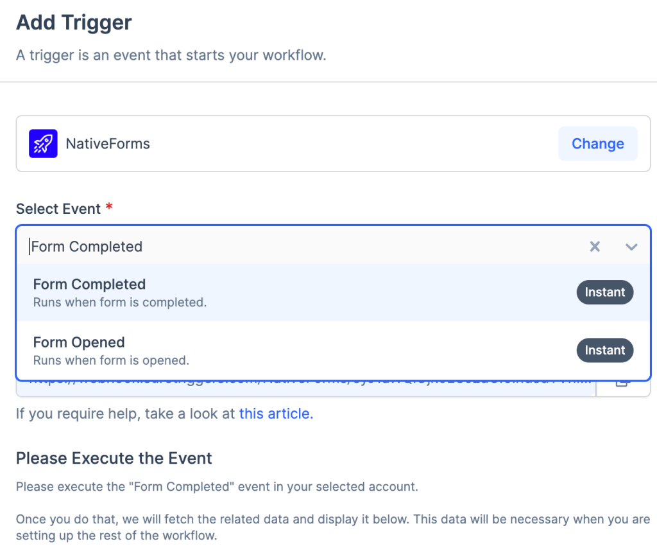Choose the Form Opened event option
This screenshot has width=657, height=553.
pos(79,342)
